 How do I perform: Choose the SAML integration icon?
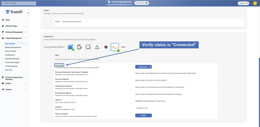click(124, 47)
